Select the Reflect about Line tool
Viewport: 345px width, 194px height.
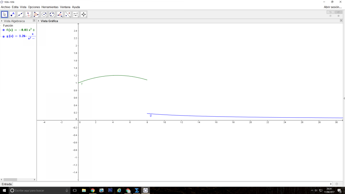pyautogui.click(x=68, y=14)
